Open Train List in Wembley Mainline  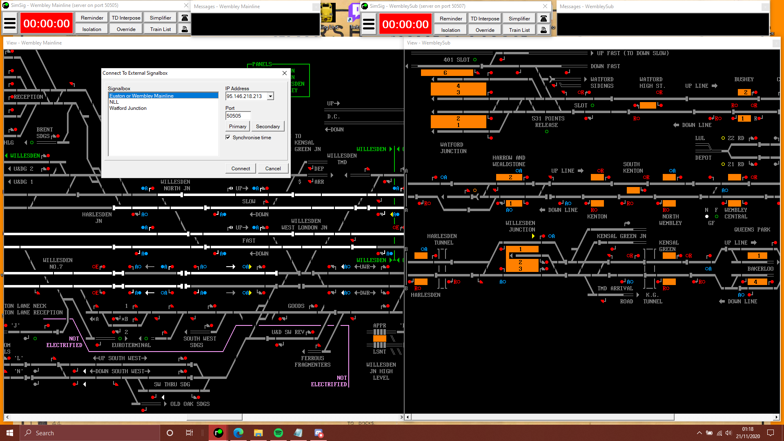[160, 29]
